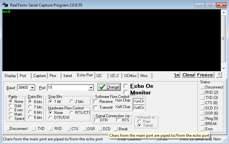Image resolution: width=229 pixels, height=144 pixels.
Task: Select None parity
Action: click(x=10, y=101)
